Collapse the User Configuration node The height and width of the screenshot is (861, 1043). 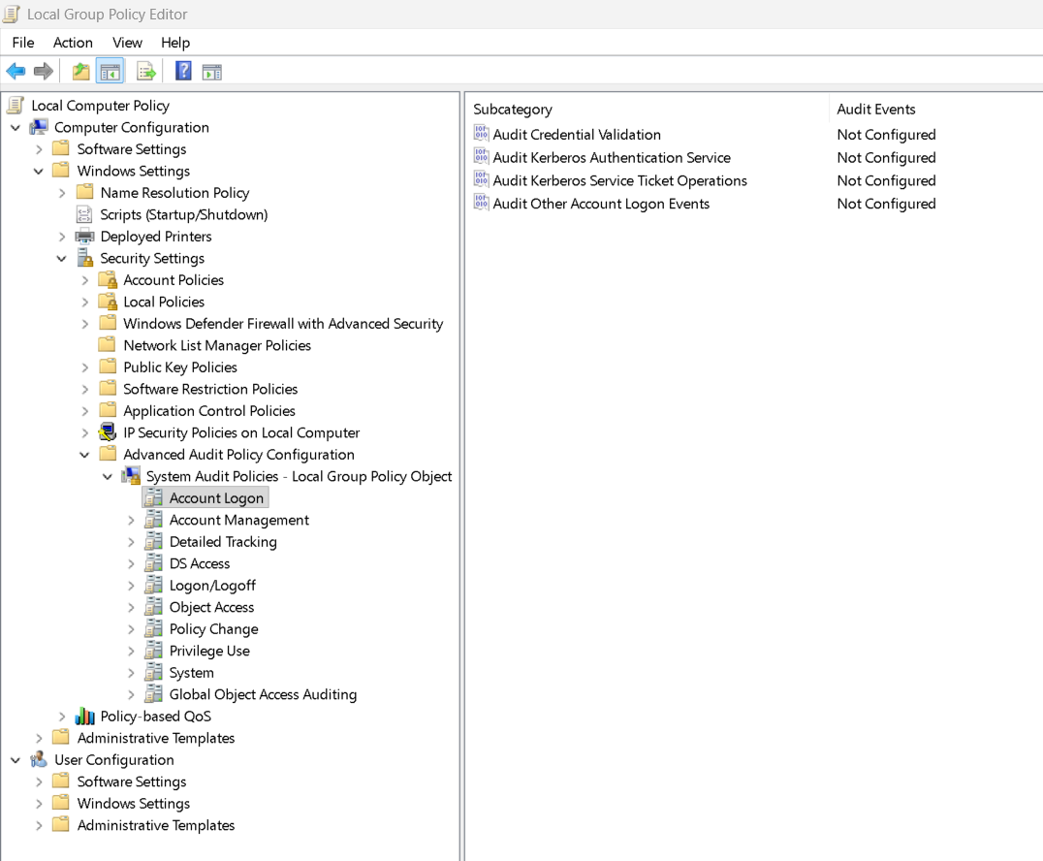click(16, 760)
